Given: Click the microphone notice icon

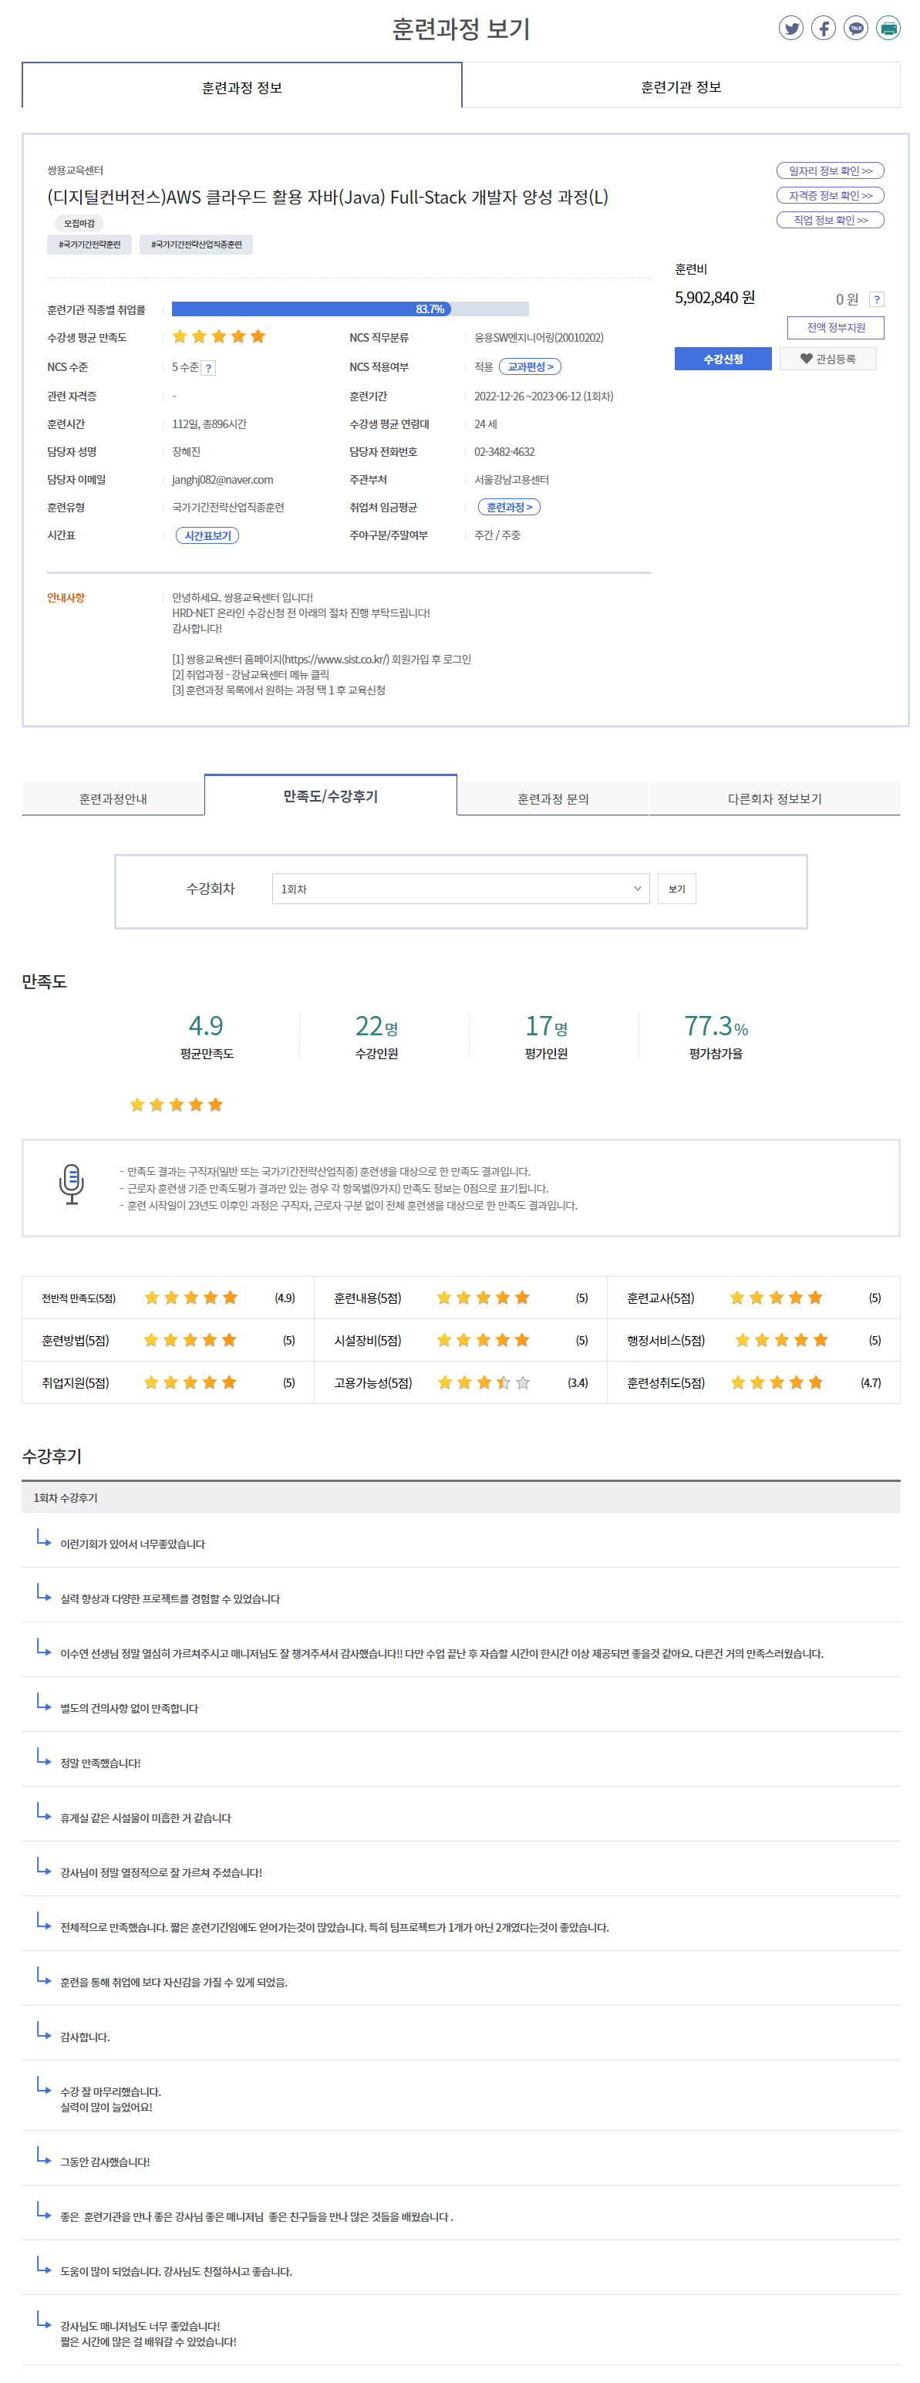Looking at the screenshot, I should tap(71, 1184).
